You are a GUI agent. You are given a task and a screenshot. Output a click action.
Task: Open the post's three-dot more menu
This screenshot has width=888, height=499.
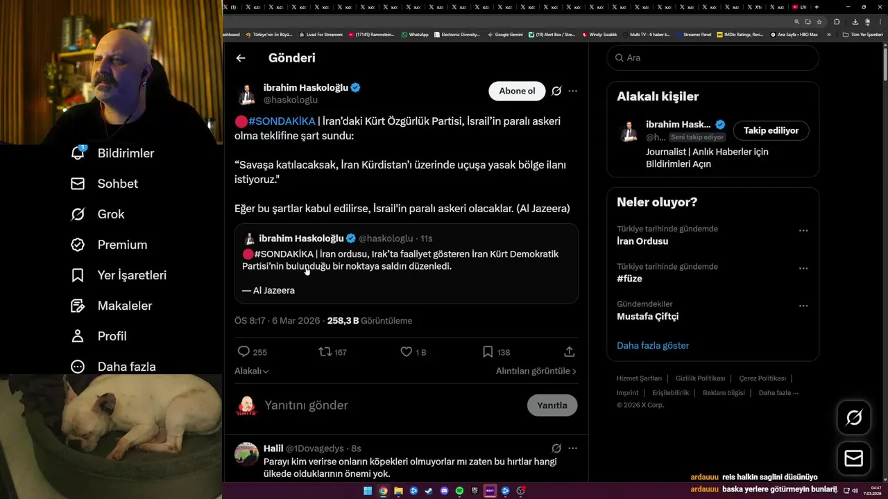click(x=572, y=91)
